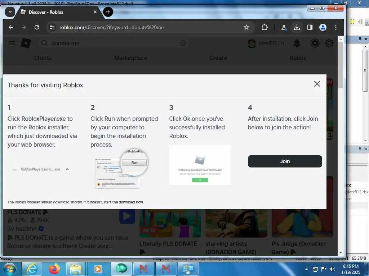Open the Chrome profile avatar
Viewport: 369px width, 276px height.
[323, 27]
